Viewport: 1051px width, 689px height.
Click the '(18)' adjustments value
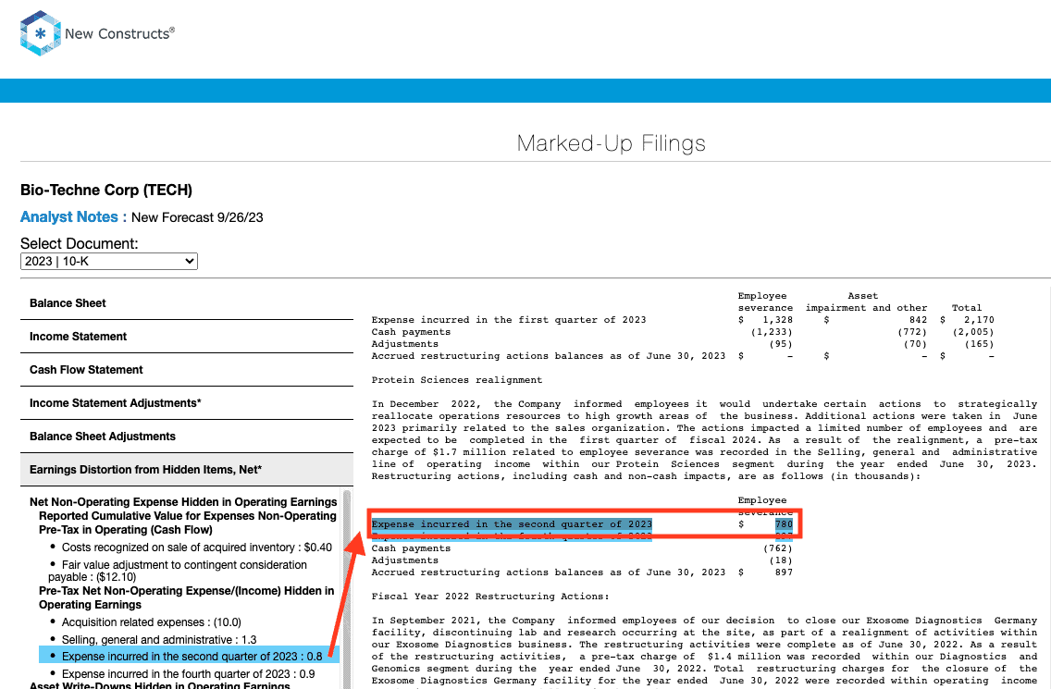point(781,560)
